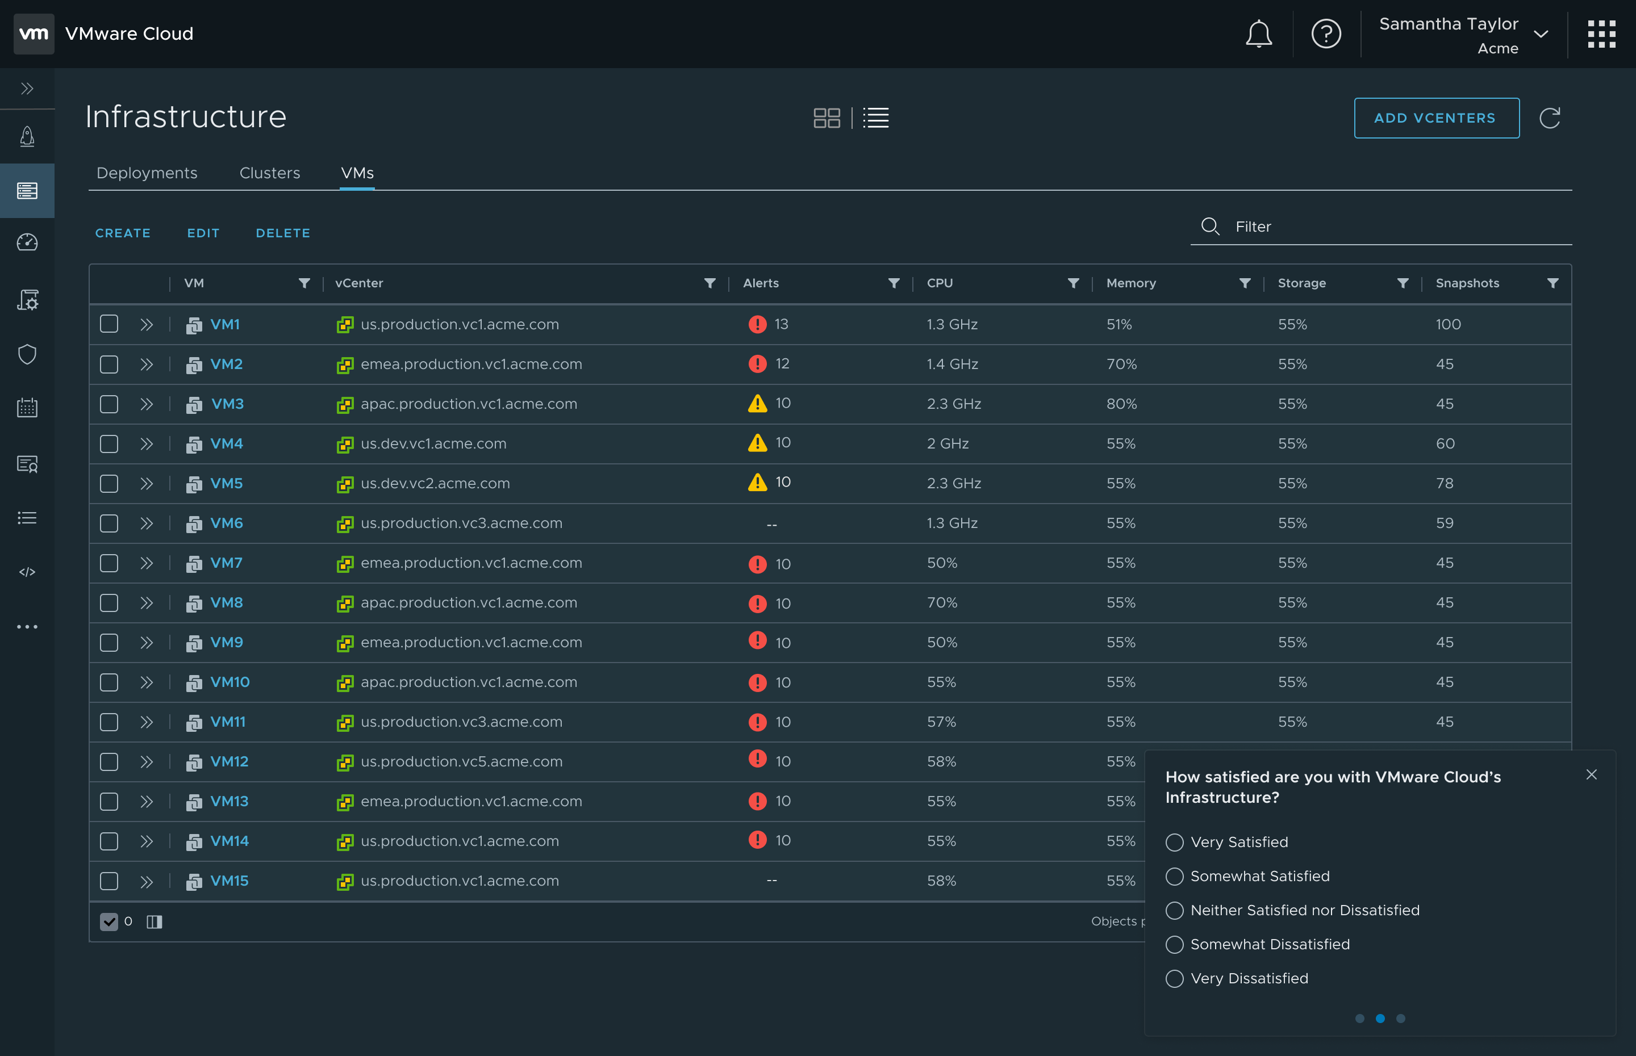The image size is (1636, 1056).
Task: Click the DELETE action
Action: point(283,233)
